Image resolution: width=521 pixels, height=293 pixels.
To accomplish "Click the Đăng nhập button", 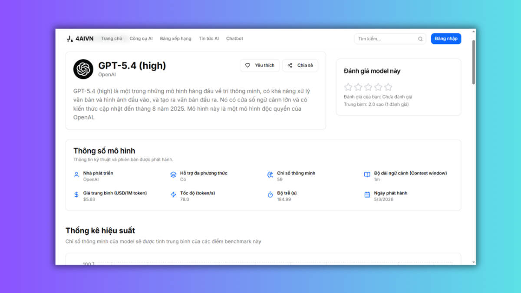I will [x=446, y=39].
